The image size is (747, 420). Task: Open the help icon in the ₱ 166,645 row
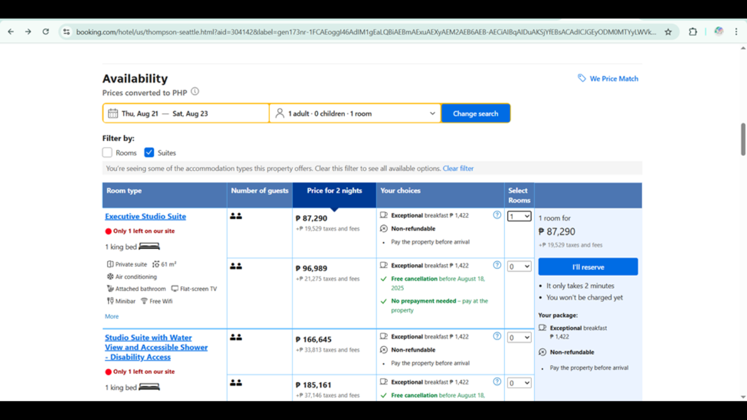(x=497, y=336)
